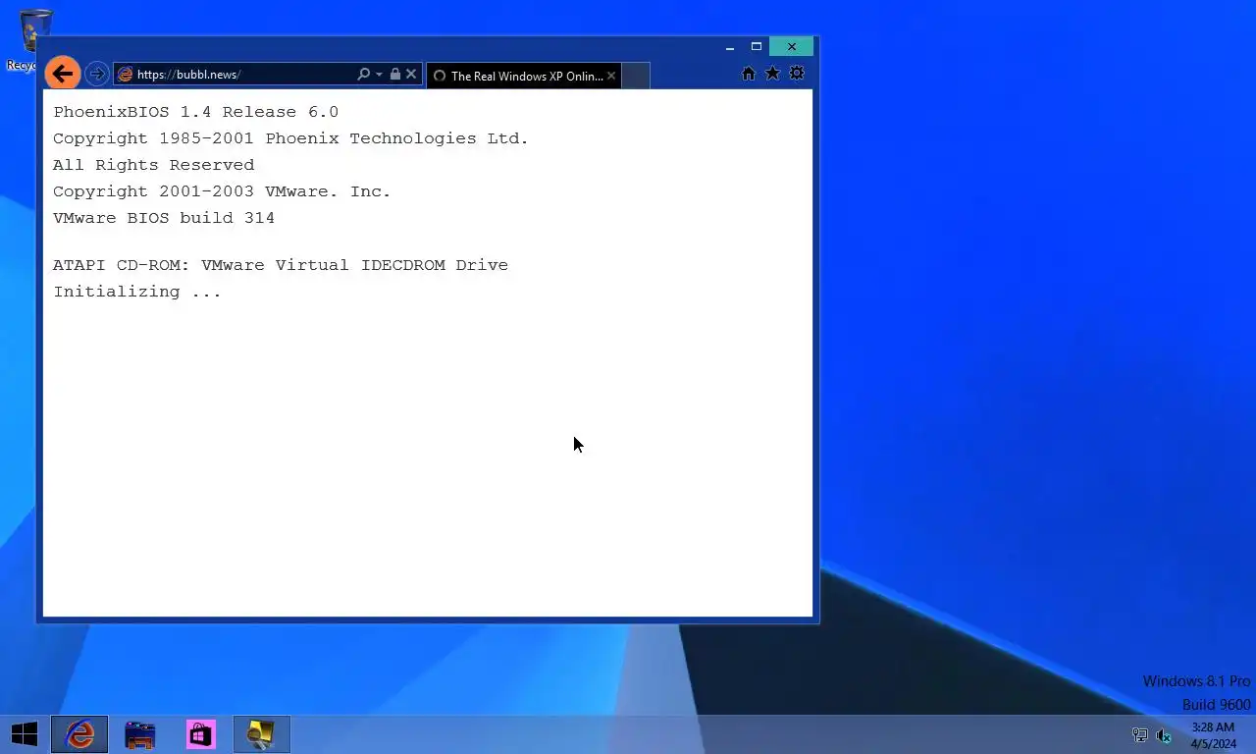Viewport: 1256px width, 754px height.
Task: Click 'Copyright 2001-2003 VMware. Inc.' line
Action: 222,191
